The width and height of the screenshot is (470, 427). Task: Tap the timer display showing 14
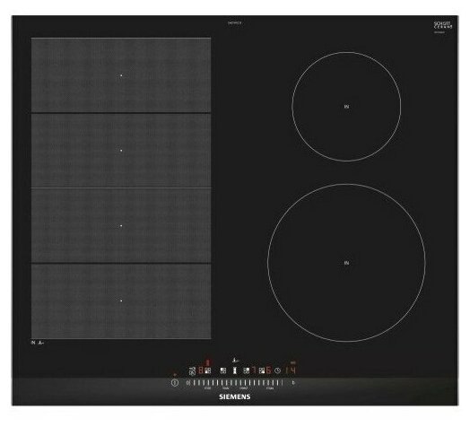pos(291,370)
